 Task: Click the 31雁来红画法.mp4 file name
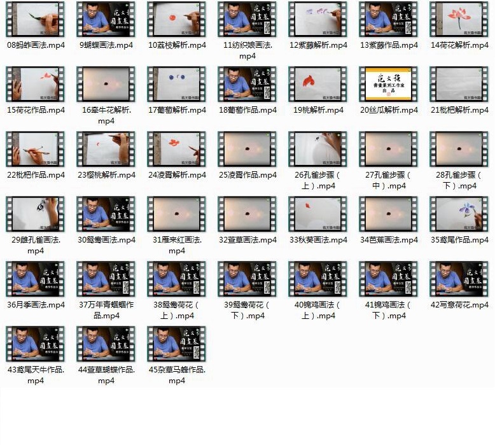177,245
